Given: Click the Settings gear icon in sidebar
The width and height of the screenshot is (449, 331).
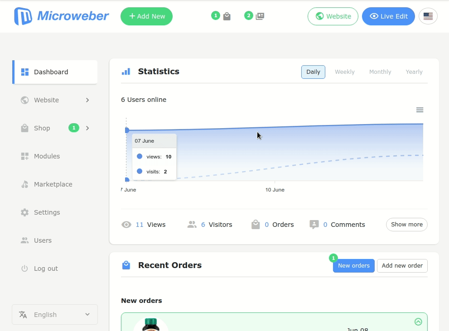Looking at the screenshot, I should point(24,212).
